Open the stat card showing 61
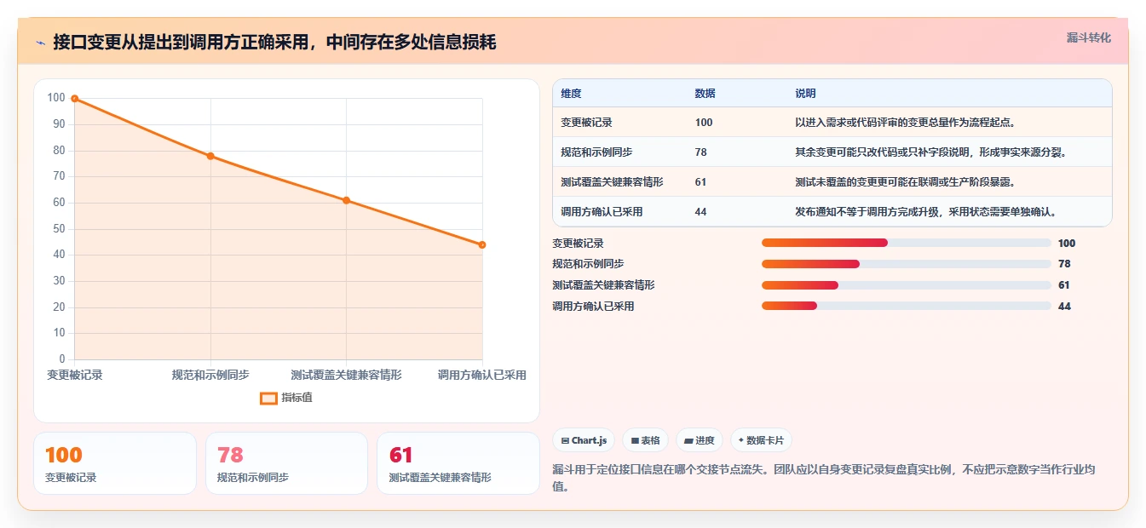1146x528 pixels. pyautogui.click(x=458, y=463)
